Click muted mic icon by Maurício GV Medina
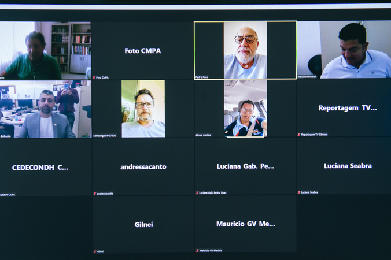The width and height of the screenshot is (391, 260). pyautogui.click(x=197, y=251)
